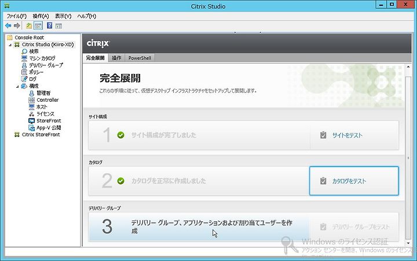Click the StoreFront monitor icon under 構成
The image size is (417, 261).
(31, 121)
